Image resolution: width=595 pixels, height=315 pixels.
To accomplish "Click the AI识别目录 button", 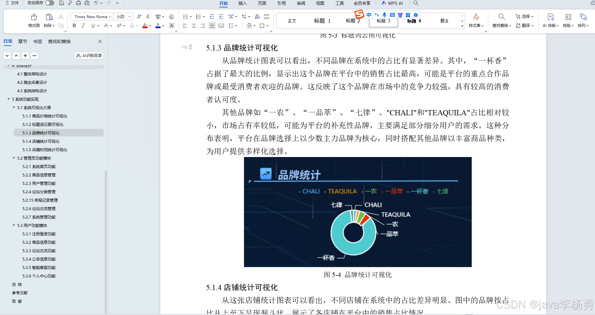I will pos(89,56).
